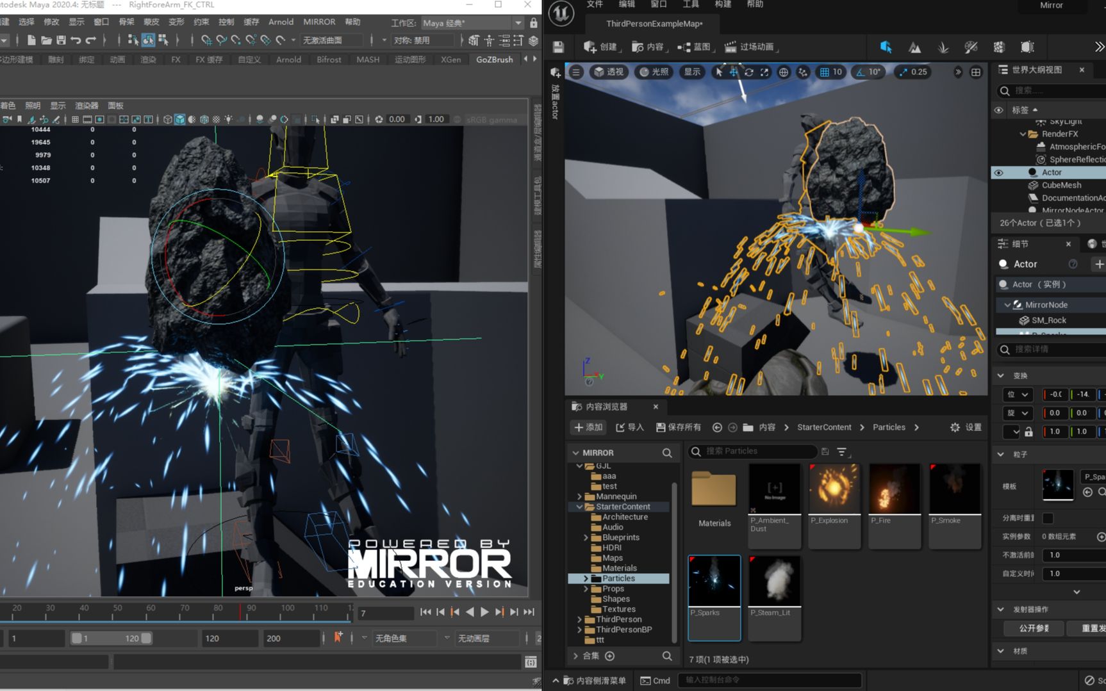Click use all lights bulb icon in Maya viewport

[x=228, y=119]
